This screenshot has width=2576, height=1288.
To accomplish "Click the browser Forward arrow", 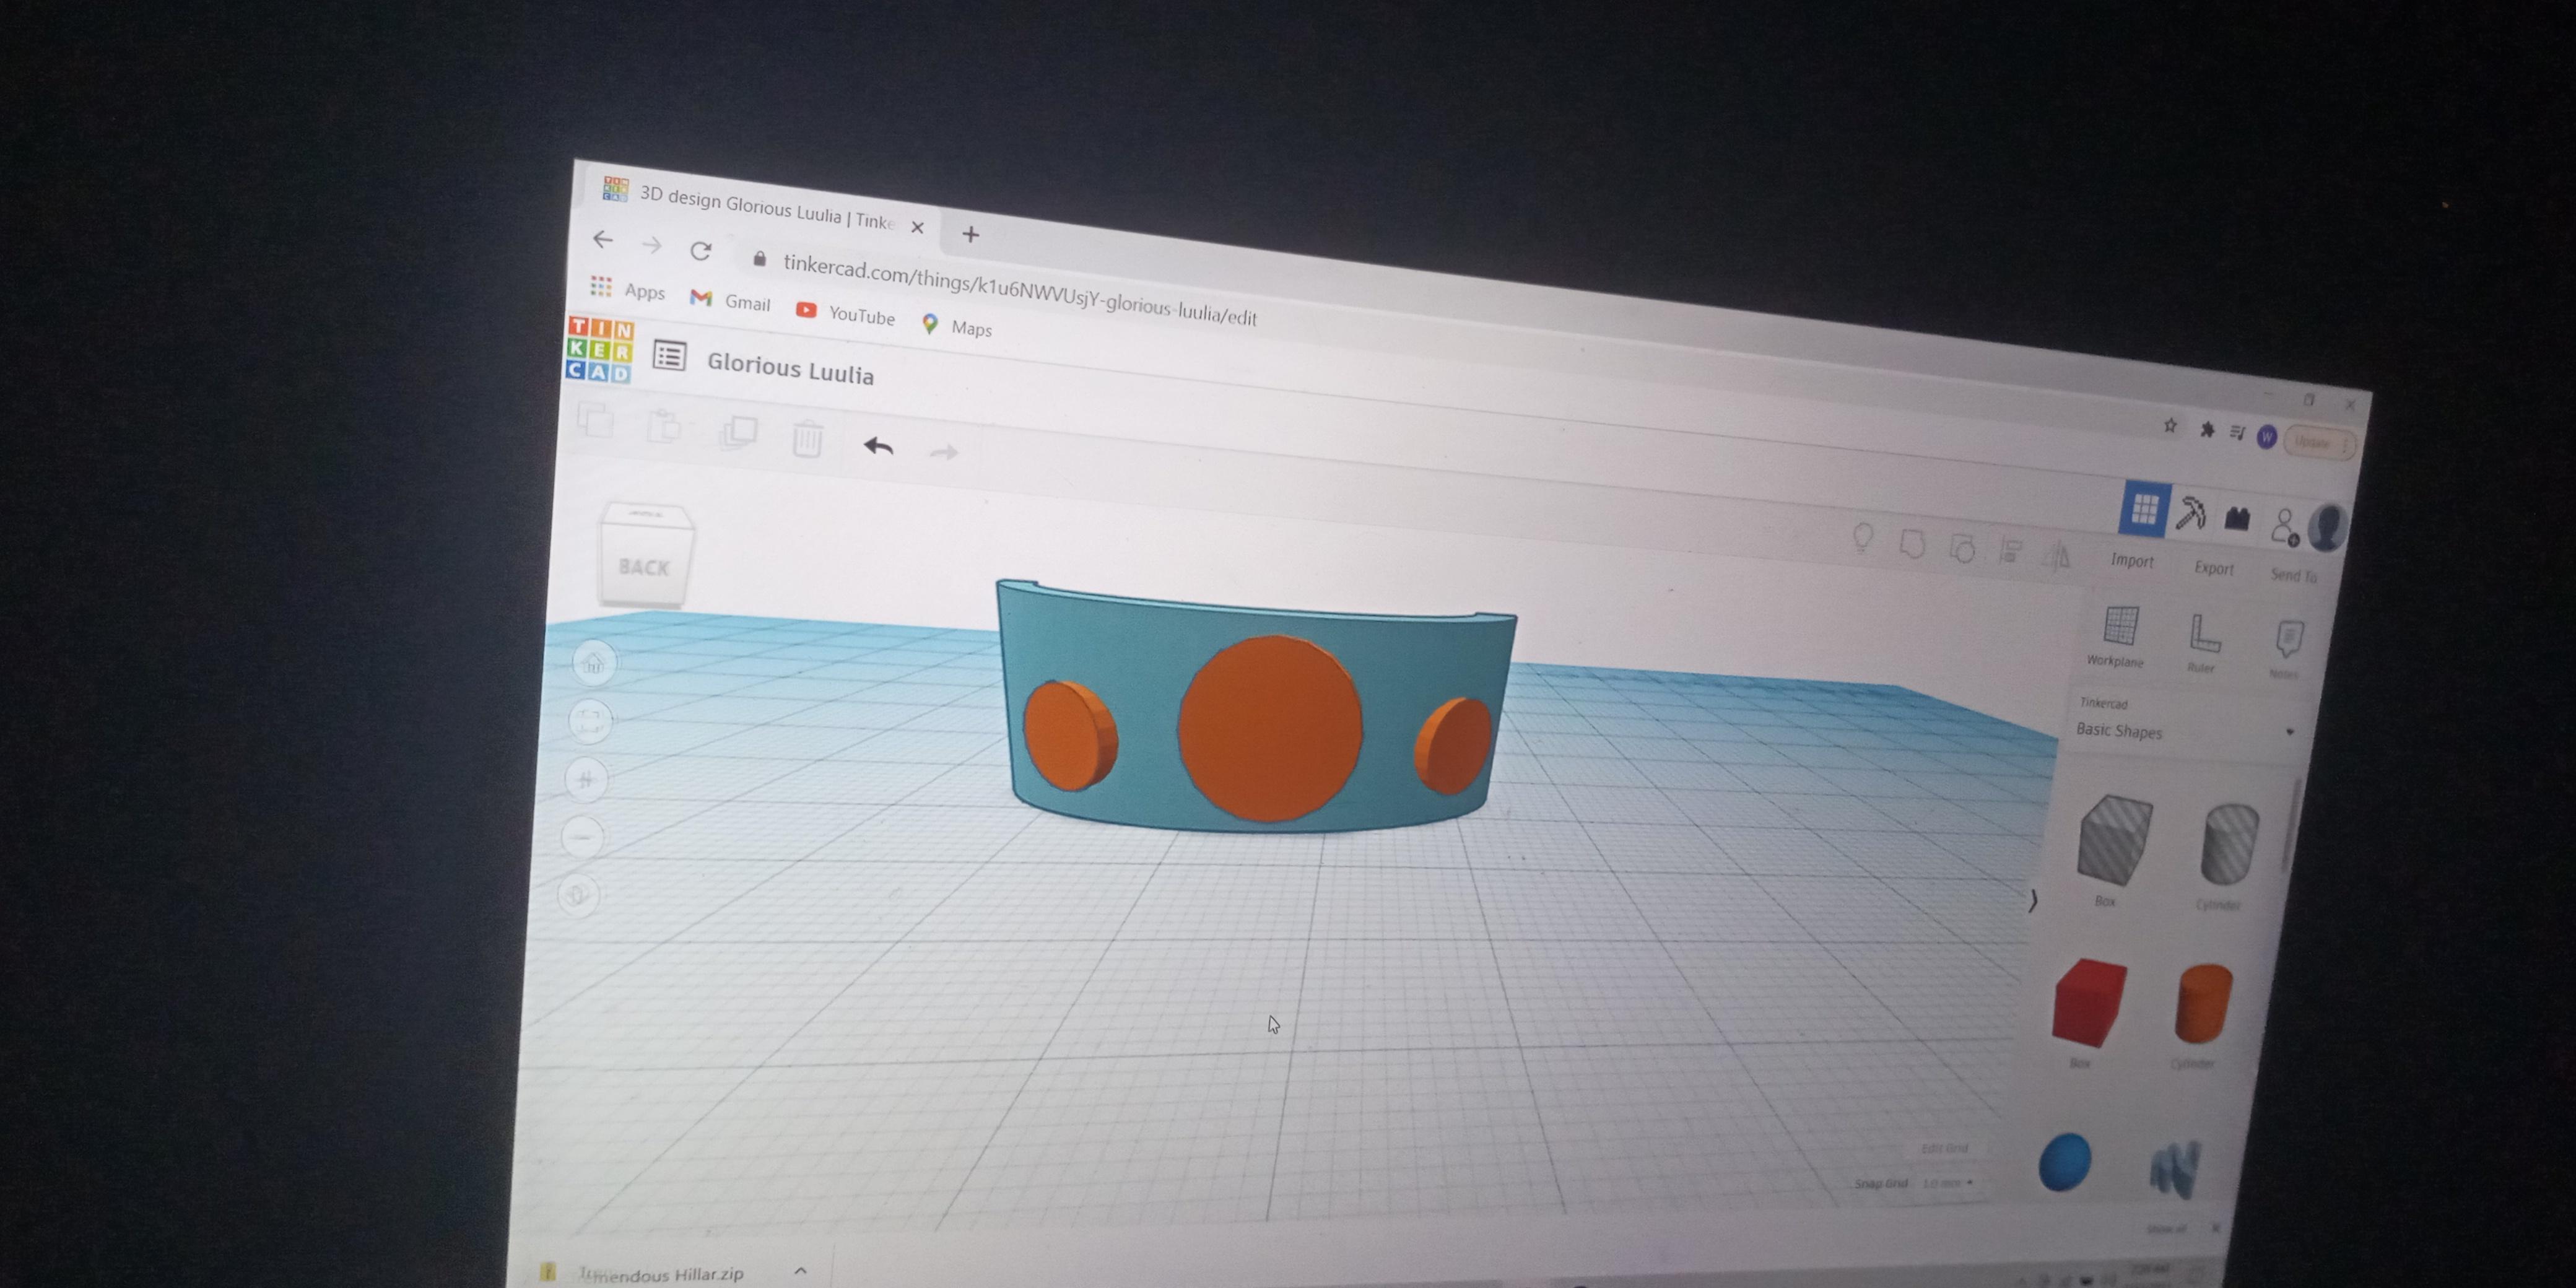I will 652,245.
